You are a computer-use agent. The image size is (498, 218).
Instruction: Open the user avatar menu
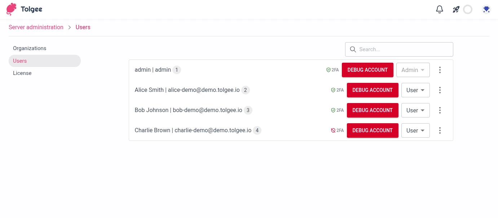pyautogui.click(x=486, y=9)
